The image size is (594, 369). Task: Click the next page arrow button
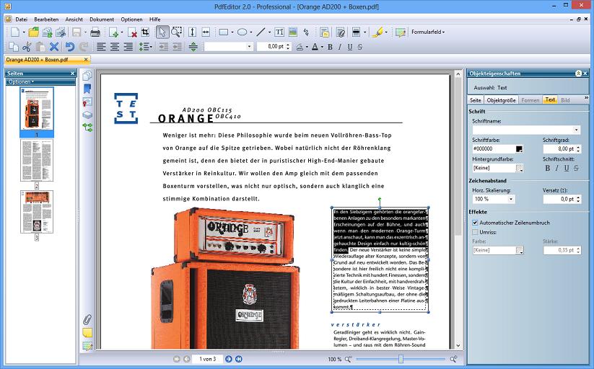(x=229, y=358)
